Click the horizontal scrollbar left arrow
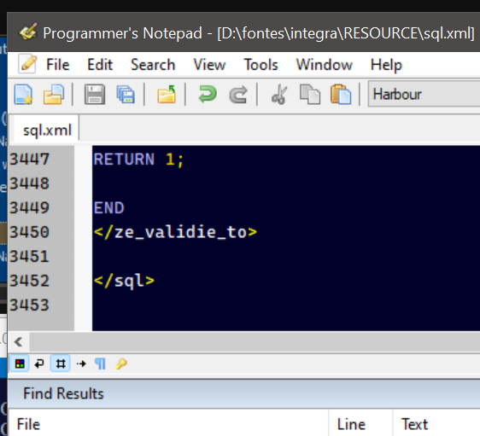Viewport: 480px width, 436px height. coord(19,341)
